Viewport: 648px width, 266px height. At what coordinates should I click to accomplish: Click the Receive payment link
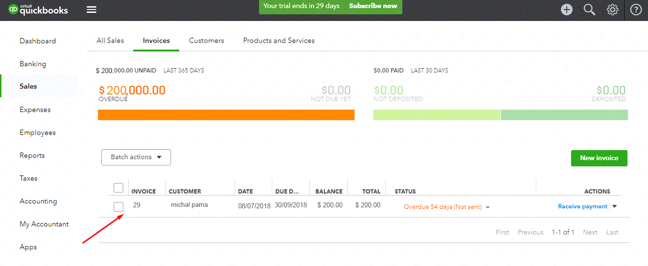pos(582,207)
